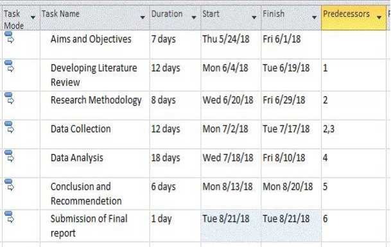Click task mode icon for Aims and Objectives
Screen dimensions: 391x247
coord(9,37)
